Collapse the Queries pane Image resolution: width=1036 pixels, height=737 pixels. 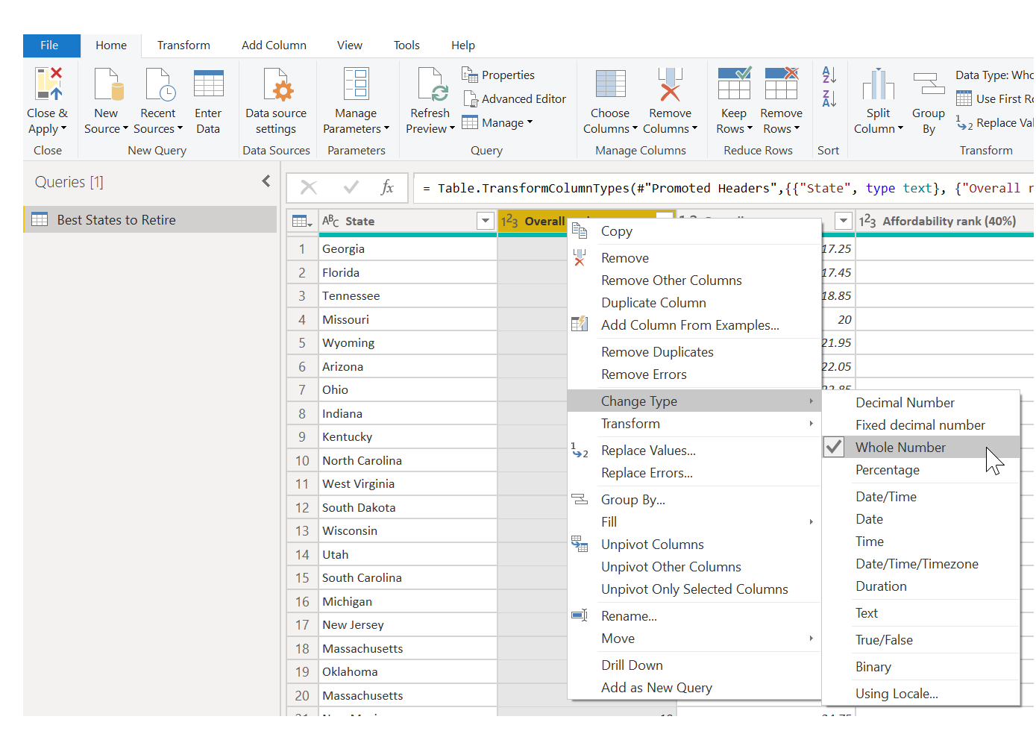tap(266, 181)
